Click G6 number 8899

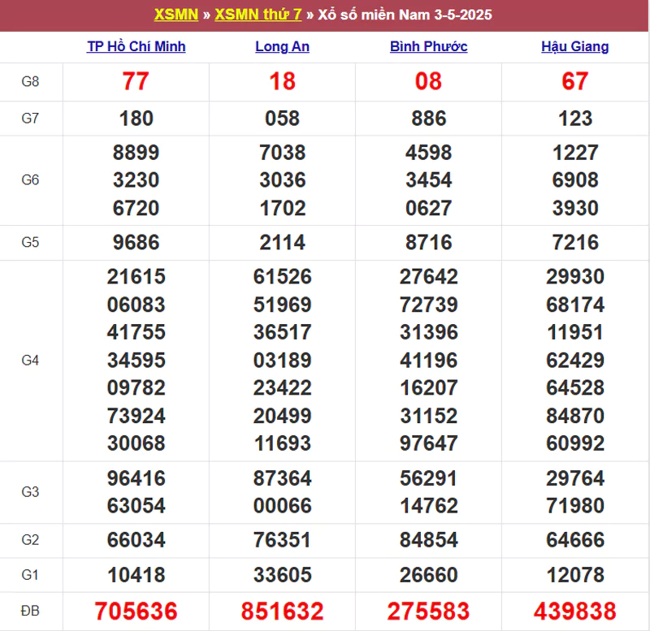tap(136, 153)
